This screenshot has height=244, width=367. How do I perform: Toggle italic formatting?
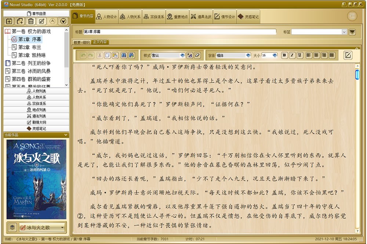[292, 55]
